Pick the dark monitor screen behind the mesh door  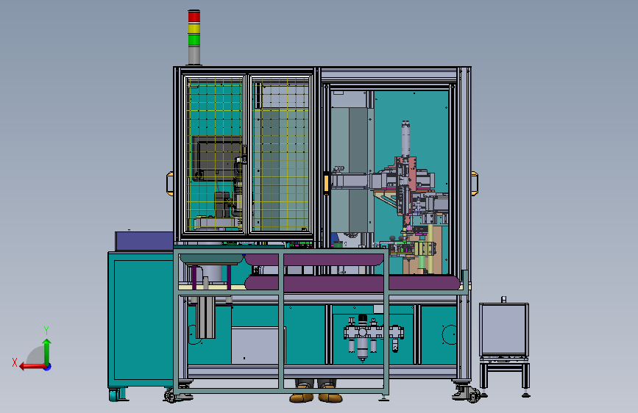click(217, 159)
